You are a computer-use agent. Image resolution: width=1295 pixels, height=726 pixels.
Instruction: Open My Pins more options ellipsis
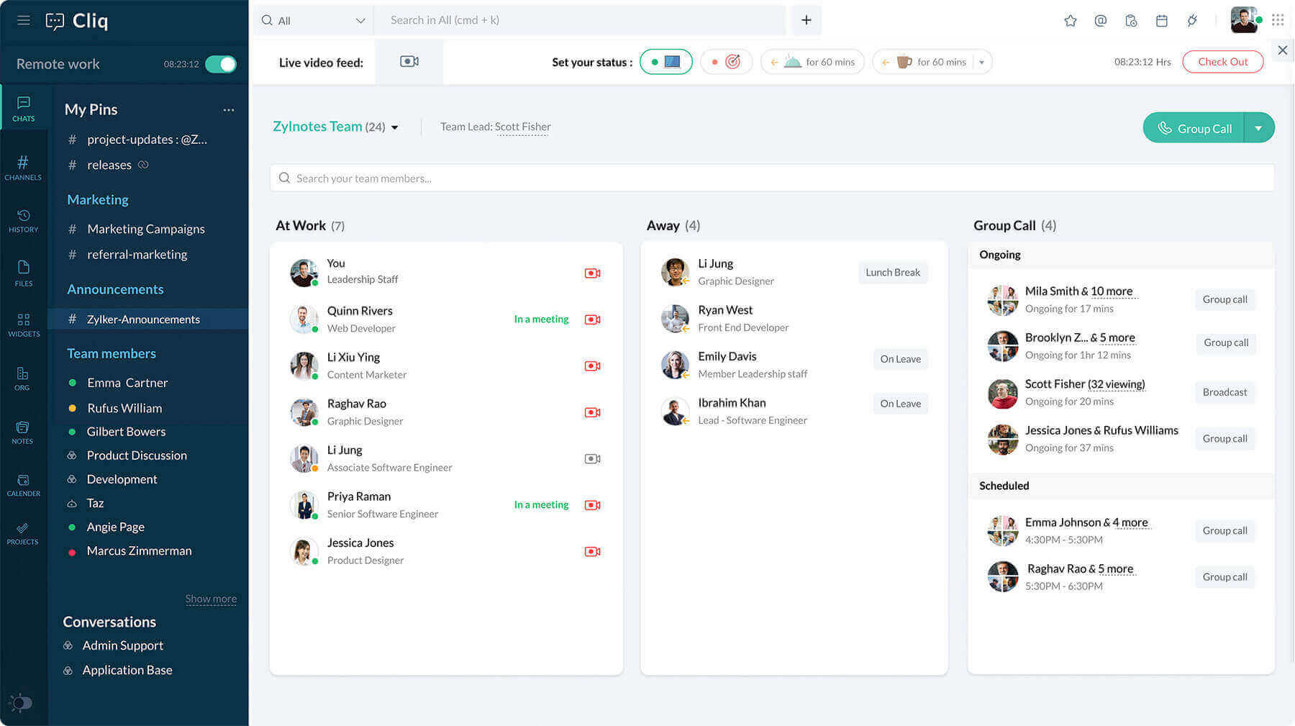tap(229, 110)
